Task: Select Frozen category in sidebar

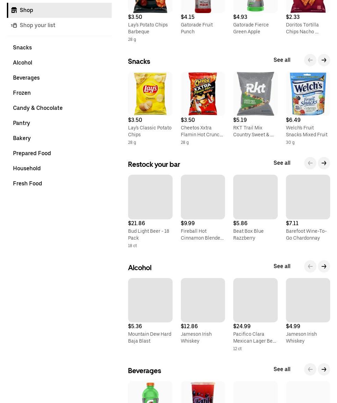Action: pyautogui.click(x=22, y=93)
